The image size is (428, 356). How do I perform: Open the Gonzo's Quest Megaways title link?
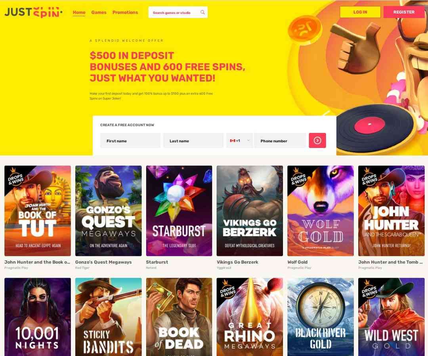[103, 262]
